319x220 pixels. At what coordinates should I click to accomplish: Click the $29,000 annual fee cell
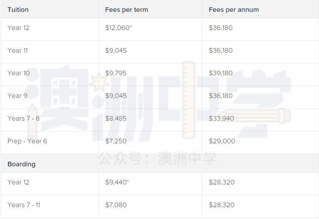click(x=222, y=141)
